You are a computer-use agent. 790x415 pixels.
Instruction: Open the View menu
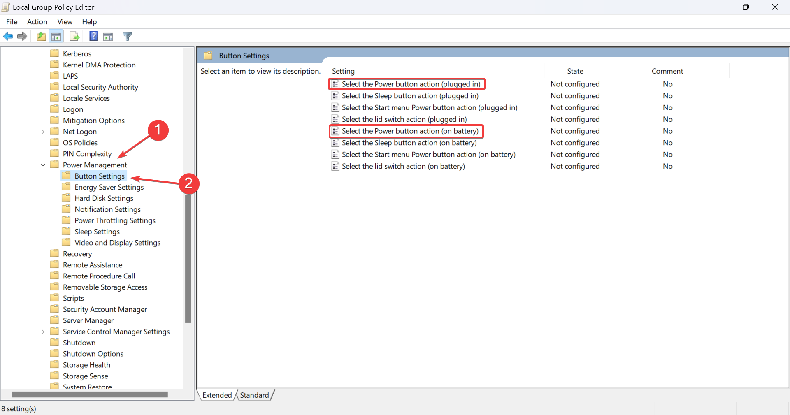(x=65, y=22)
